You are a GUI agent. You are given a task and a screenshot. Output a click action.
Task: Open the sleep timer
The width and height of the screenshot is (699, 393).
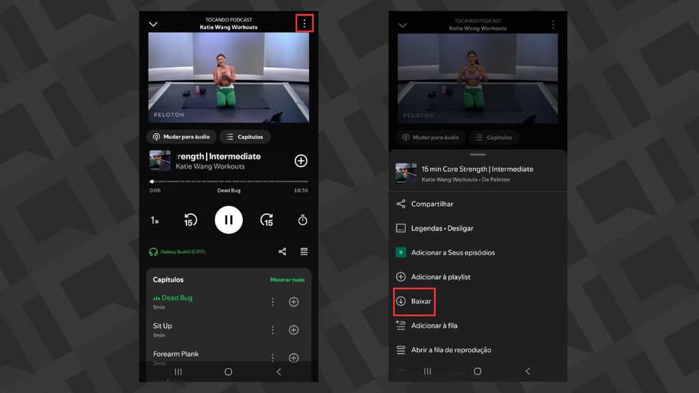(302, 220)
